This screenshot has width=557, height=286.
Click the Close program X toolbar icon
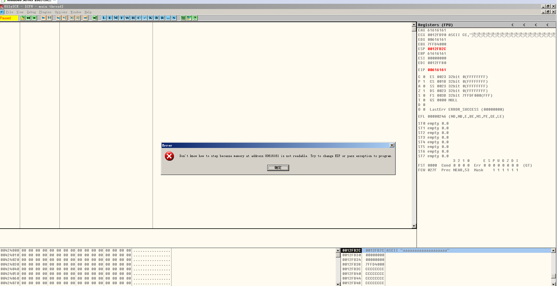[34, 18]
